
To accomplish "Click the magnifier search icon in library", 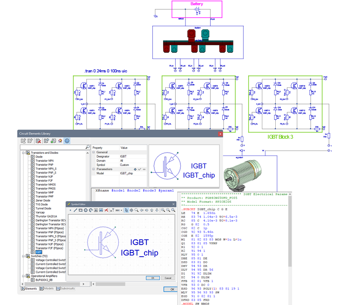I will click(88, 147).
